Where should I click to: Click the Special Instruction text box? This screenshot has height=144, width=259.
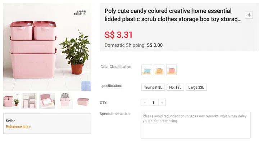(195, 125)
